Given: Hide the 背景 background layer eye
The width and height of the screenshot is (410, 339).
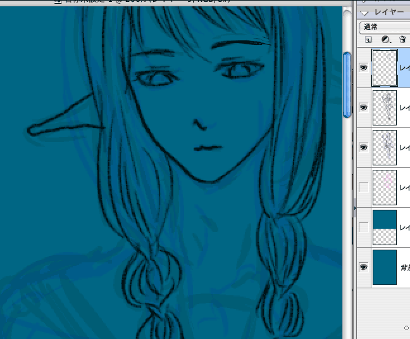Looking at the screenshot, I should (363, 267).
